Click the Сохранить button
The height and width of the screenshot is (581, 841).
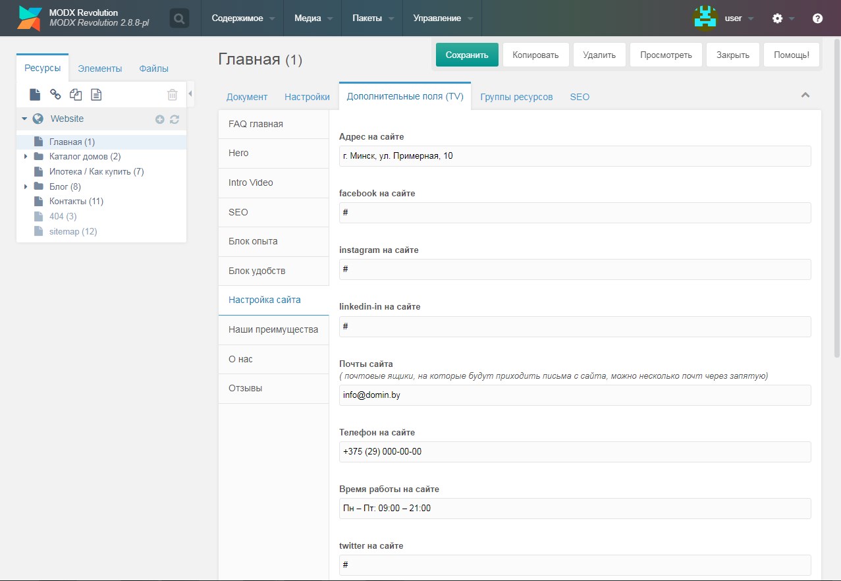(x=467, y=55)
